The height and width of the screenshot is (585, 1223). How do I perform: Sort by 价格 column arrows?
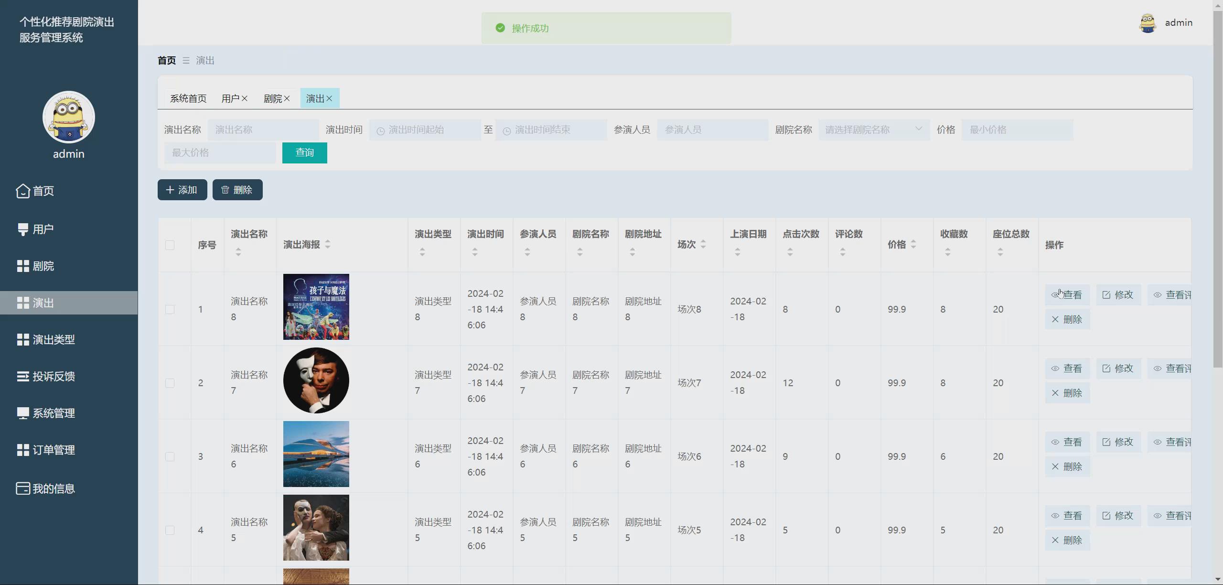[x=913, y=244]
